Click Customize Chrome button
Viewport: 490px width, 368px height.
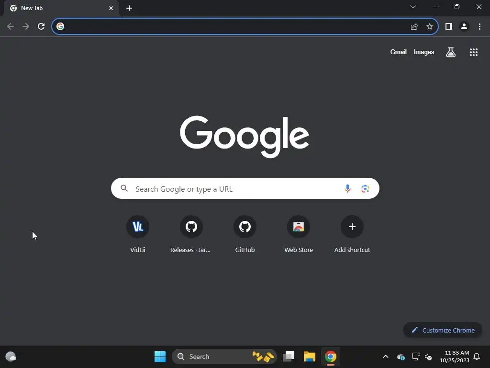pos(443,330)
